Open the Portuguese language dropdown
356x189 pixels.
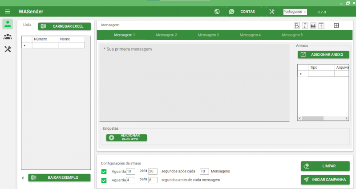tap(295, 12)
